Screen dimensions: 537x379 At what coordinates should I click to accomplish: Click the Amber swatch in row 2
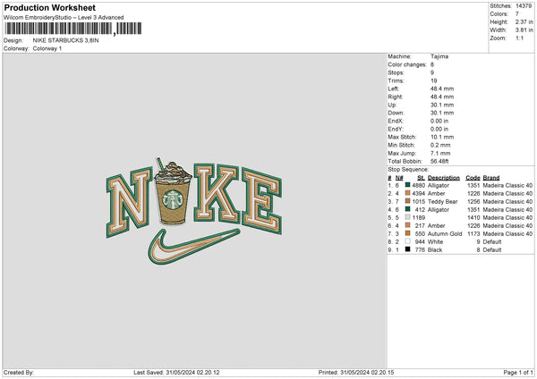click(x=407, y=193)
